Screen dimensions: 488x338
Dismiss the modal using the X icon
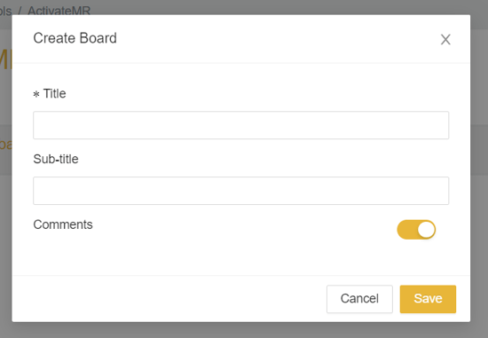click(x=445, y=40)
